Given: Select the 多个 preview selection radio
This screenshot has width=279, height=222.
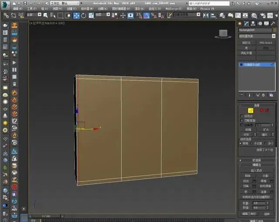Looking at the screenshot, I should tap(265, 143).
